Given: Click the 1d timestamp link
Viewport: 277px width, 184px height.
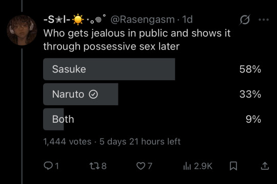Looking at the screenshot, I should (x=187, y=19).
